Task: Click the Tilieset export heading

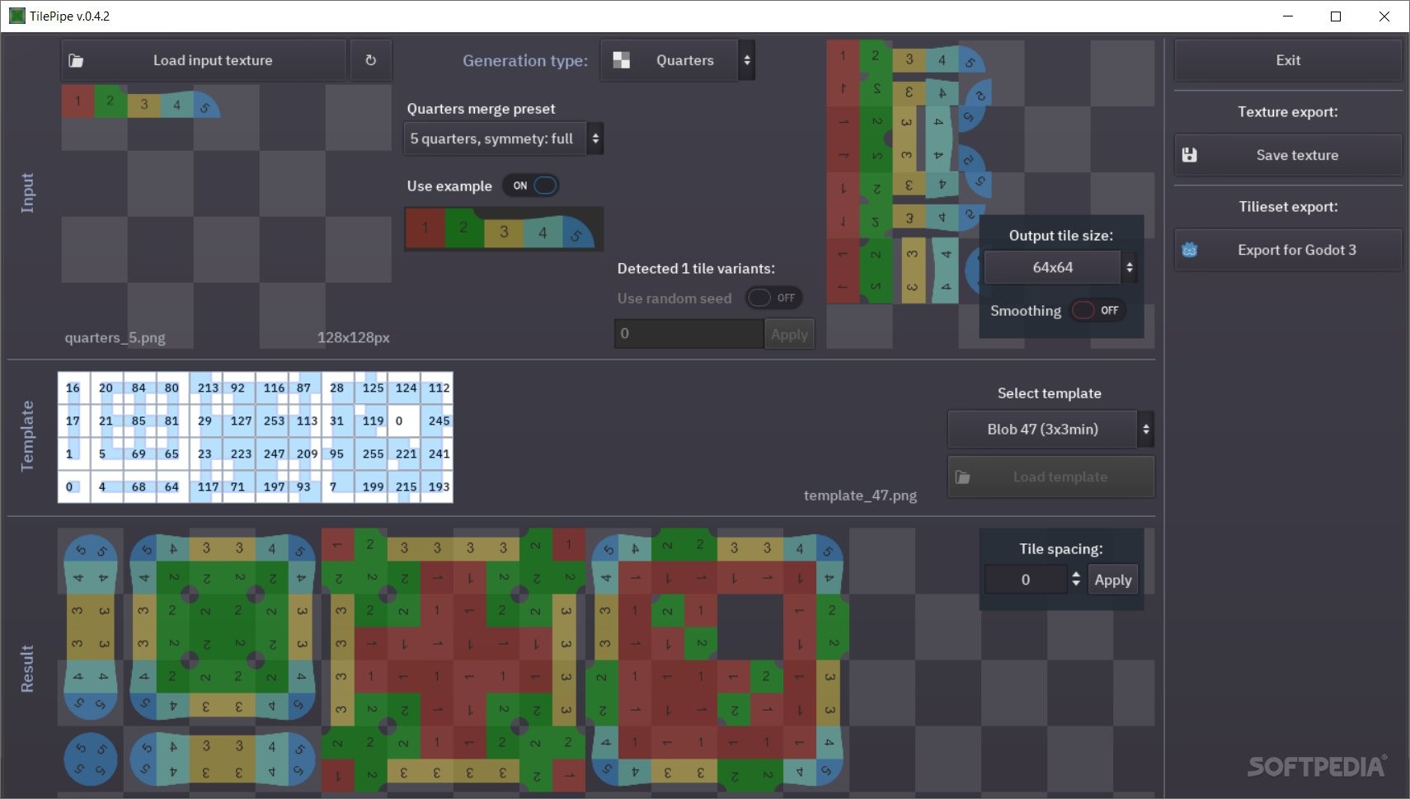Action: [x=1288, y=207]
